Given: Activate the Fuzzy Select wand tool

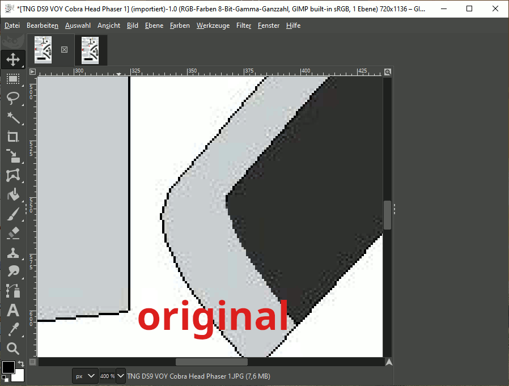Looking at the screenshot, I should point(12,117).
